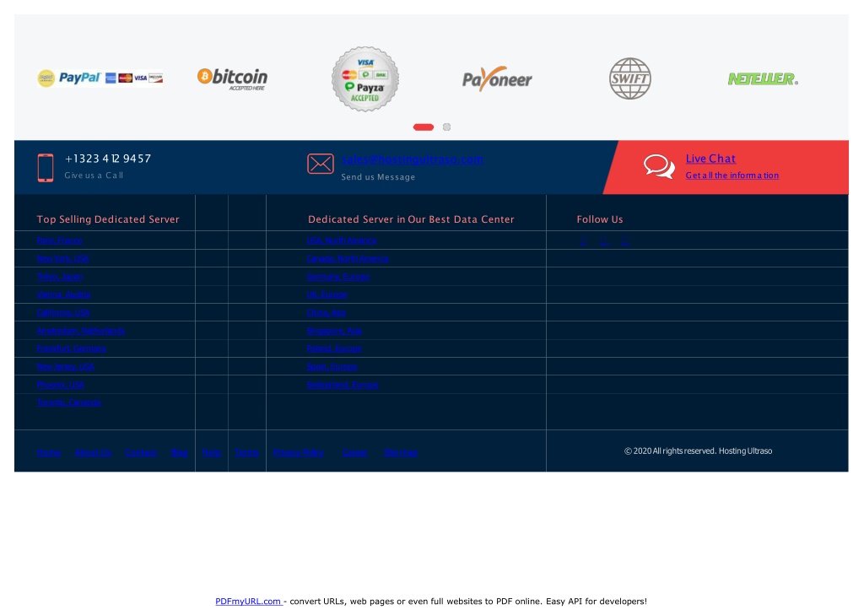Click the Top Selling Dedicated Server heading
Image resolution: width=864 pixels, height=610 pixels.
click(108, 219)
